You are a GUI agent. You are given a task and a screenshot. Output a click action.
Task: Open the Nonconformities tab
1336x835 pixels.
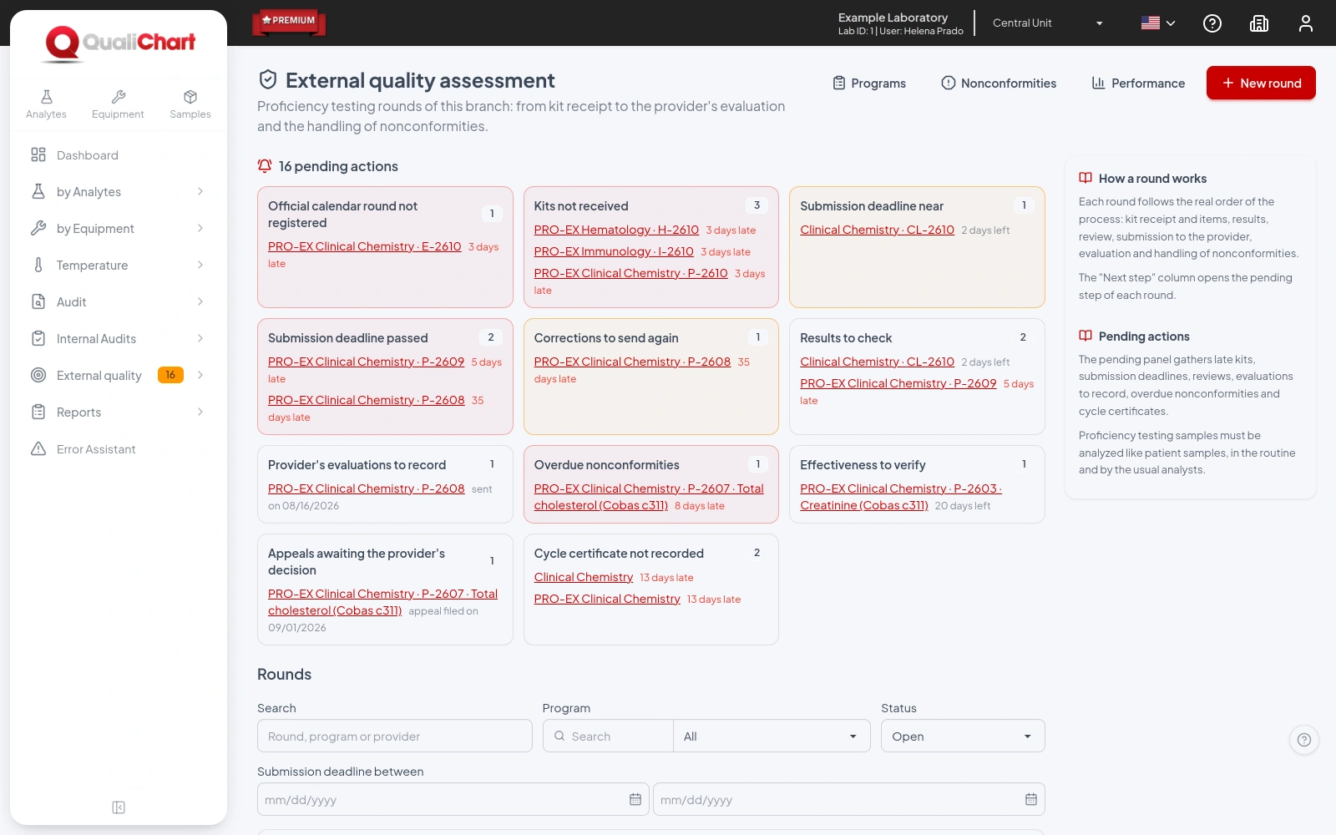tap(999, 83)
